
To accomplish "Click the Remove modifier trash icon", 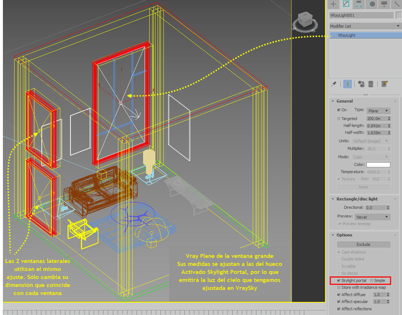I will pos(370,84).
